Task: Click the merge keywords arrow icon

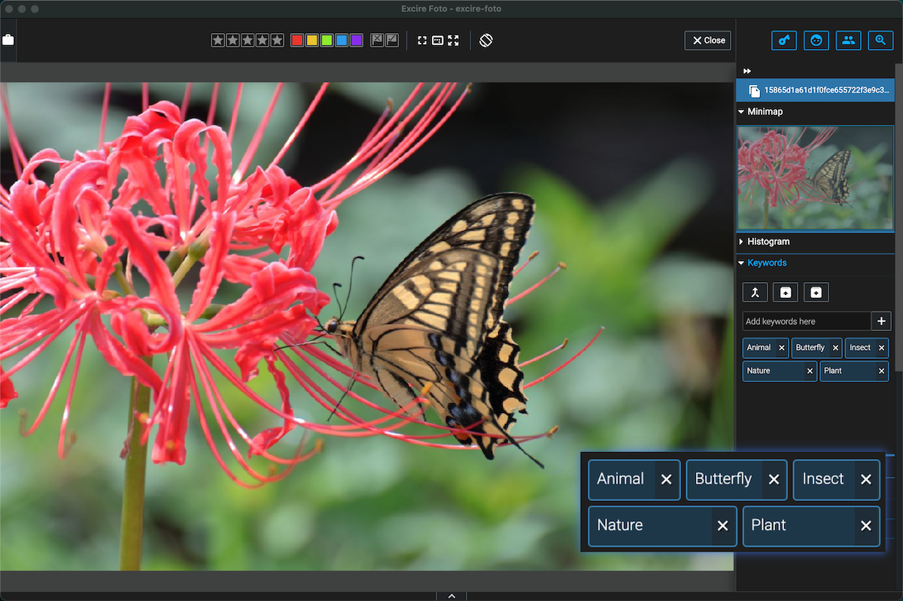Action: pyautogui.click(x=755, y=293)
